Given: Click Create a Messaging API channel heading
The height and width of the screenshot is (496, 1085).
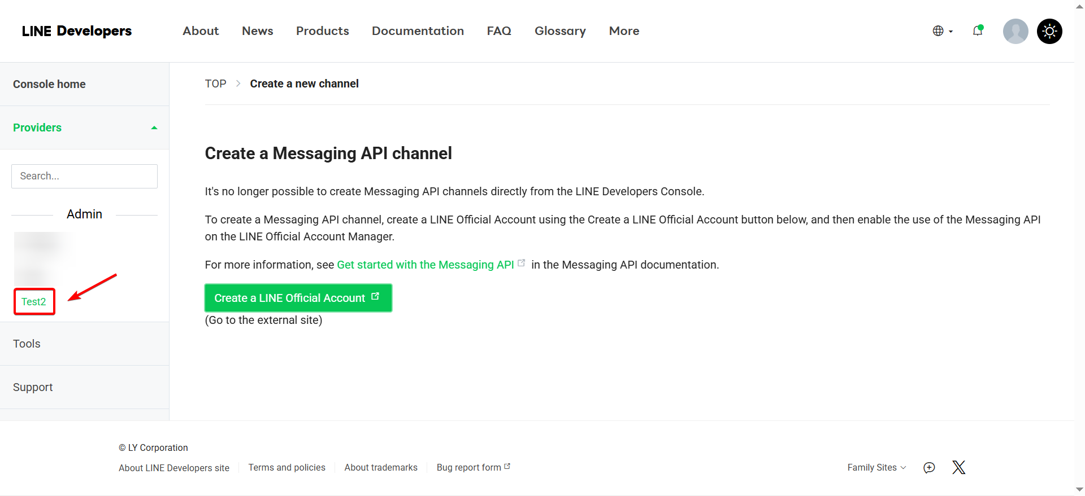Looking at the screenshot, I should (x=328, y=153).
